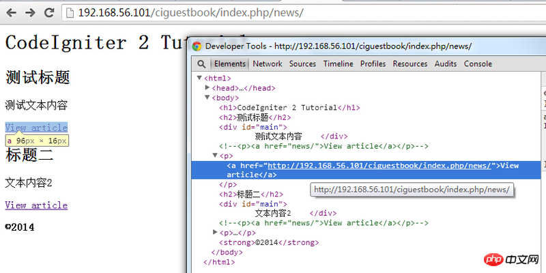
Task: Click the URL tooltip popup
Action: (412, 190)
